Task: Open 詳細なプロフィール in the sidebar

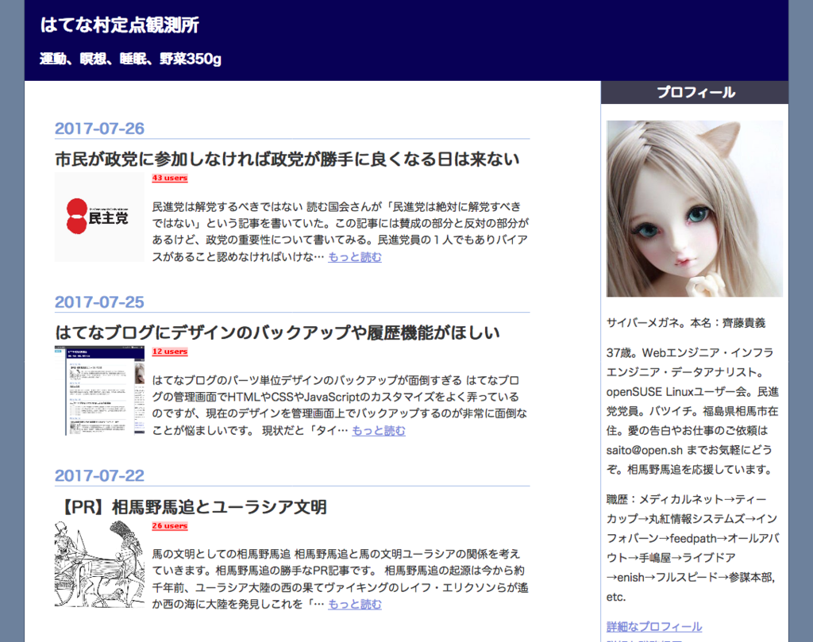Action: [x=653, y=626]
